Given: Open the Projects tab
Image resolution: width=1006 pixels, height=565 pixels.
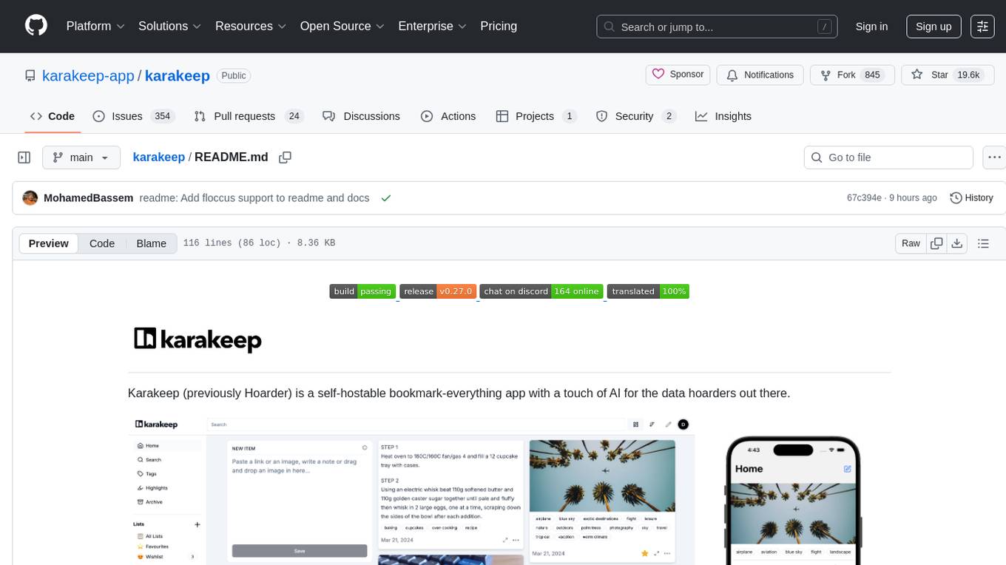Looking at the screenshot, I should 536,116.
